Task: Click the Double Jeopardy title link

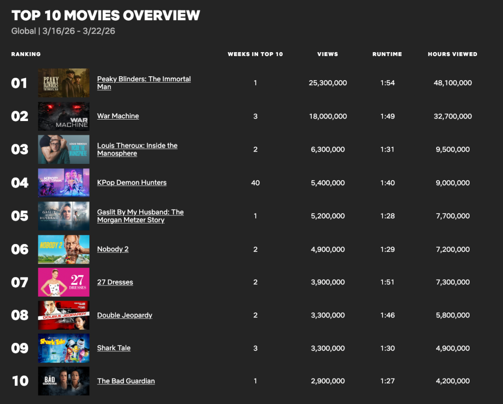Action: (124, 315)
